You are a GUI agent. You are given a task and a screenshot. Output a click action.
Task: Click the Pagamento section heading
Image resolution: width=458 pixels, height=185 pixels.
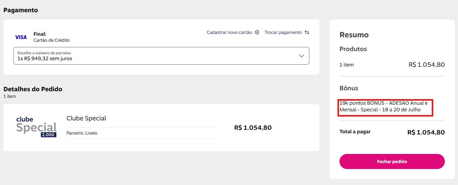(x=21, y=10)
